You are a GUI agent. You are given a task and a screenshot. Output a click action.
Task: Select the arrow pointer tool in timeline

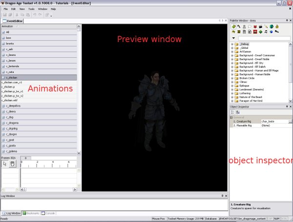coord(5,164)
